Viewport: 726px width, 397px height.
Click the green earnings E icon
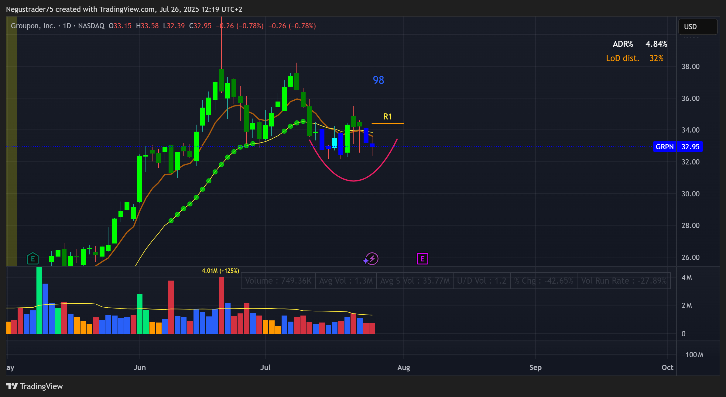[x=33, y=259]
